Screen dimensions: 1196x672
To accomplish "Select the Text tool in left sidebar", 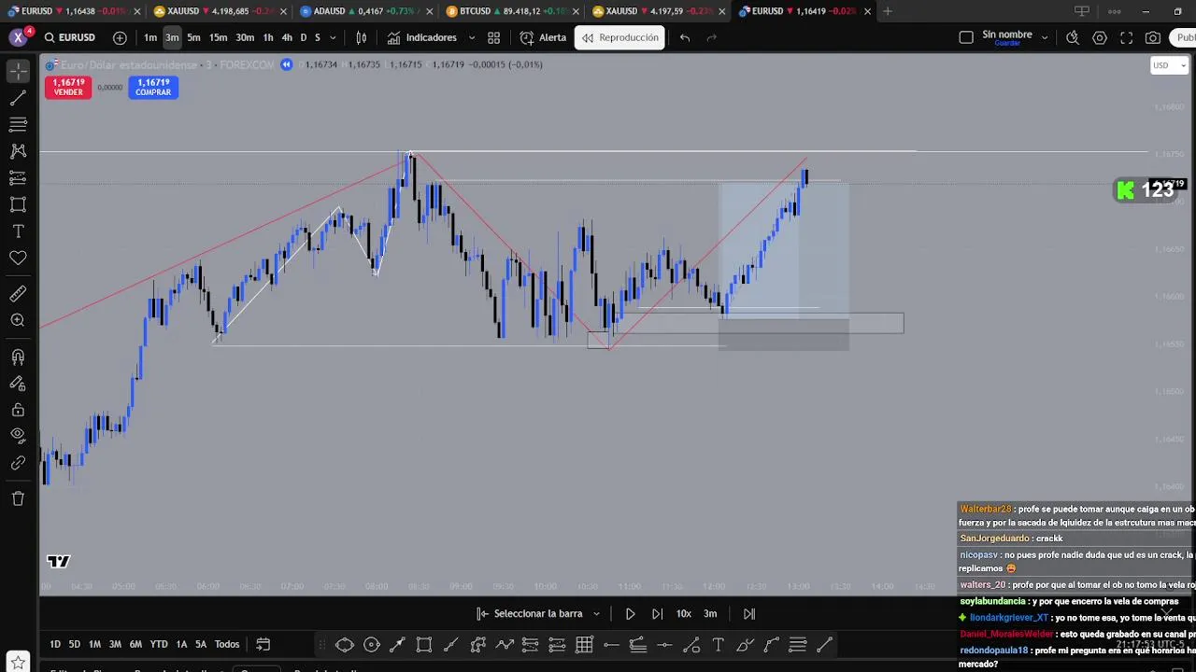I will [18, 231].
